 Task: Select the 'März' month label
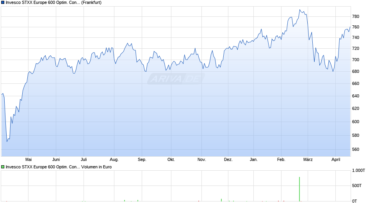click(308, 159)
